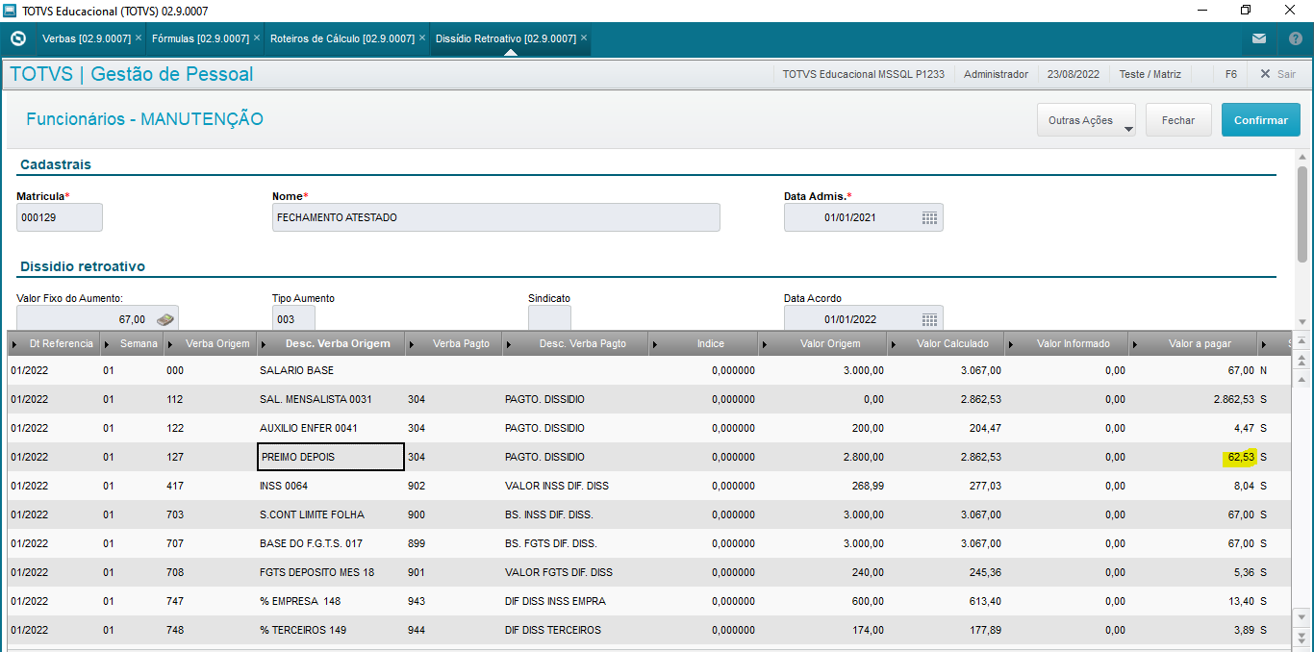1314x652 pixels.
Task: Switch to the Dissídio Retroativo tab
Action: coord(506,38)
